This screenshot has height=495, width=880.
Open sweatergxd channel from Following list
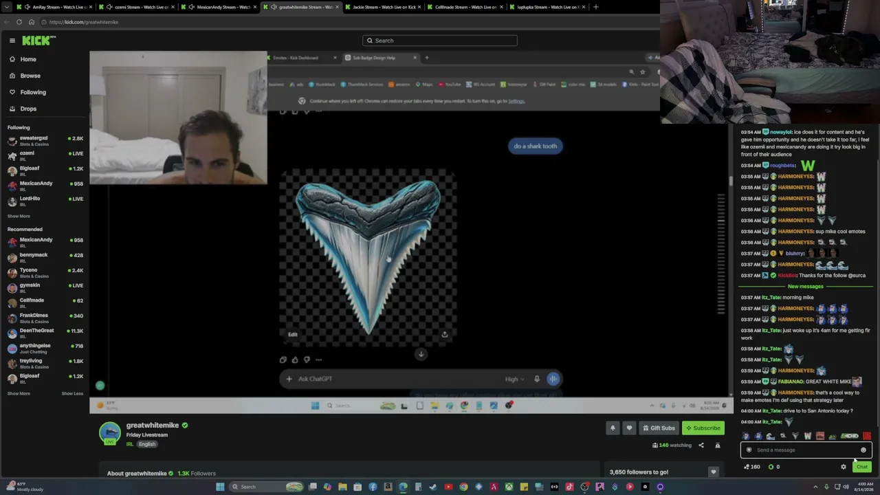(x=45, y=141)
